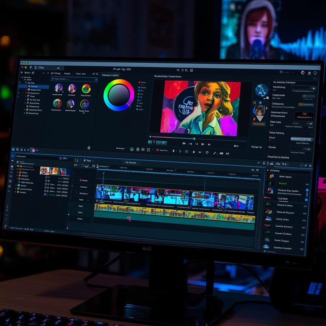The image size is (326, 326).
Task: Expand the last green-folder row in top-left project tree
Action: (x=24, y=113)
